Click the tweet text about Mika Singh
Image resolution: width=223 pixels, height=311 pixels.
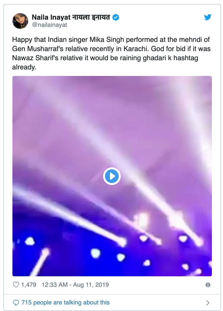(x=111, y=53)
